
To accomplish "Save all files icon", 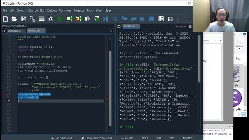I will click(33, 19).
